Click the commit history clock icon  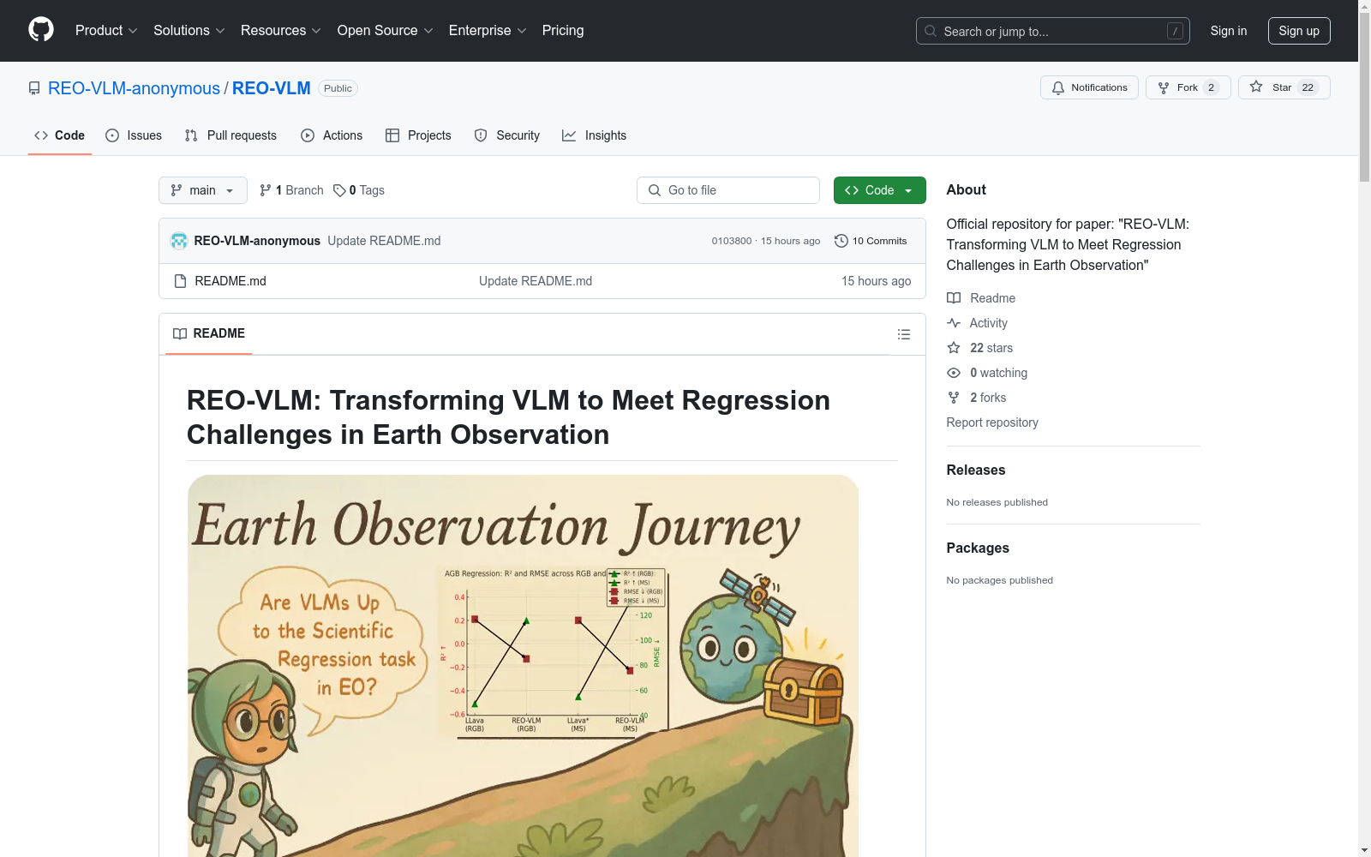841,241
